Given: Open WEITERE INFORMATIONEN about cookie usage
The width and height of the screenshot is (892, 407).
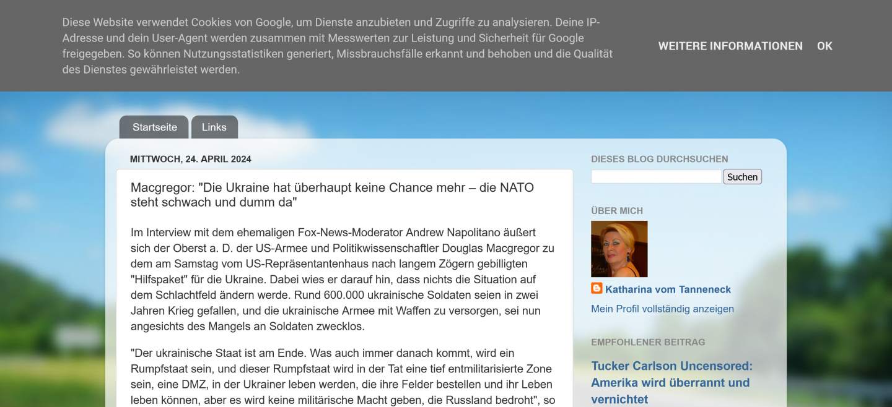Looking at the screenshot, I should (x=730, y=46).
